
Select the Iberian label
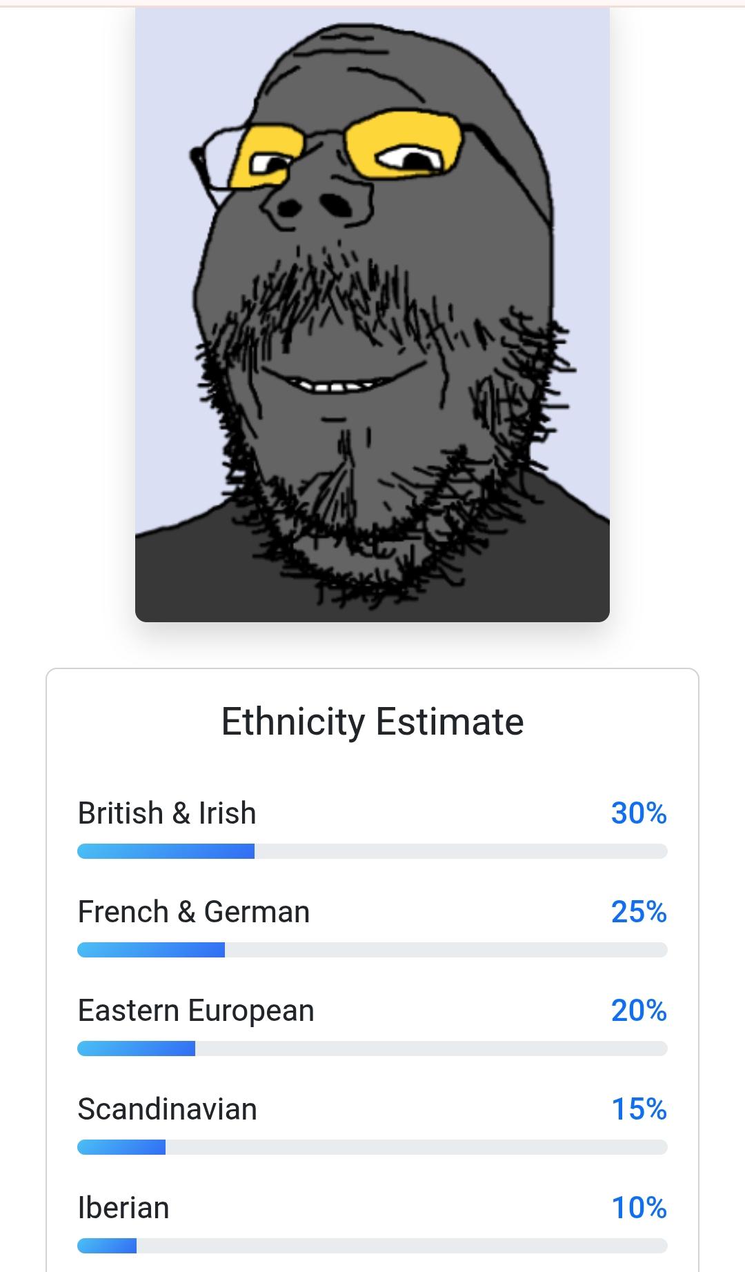pyautogui.click(x=123, y=1208)
